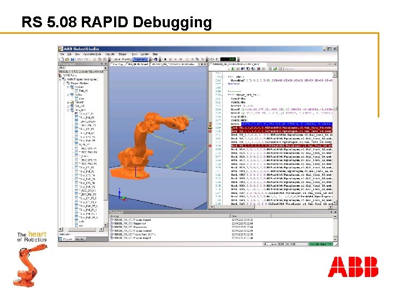The width and height of the screenshot is (393, 295).
Task: Close the Program panel
Action: (x=105, y=64)
